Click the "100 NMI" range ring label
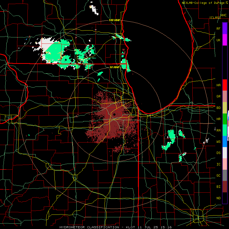The image size is (229, 229). [x=114, y=20]
